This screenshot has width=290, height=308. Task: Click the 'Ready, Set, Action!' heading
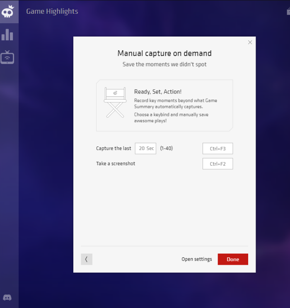[x=158, y=92]
